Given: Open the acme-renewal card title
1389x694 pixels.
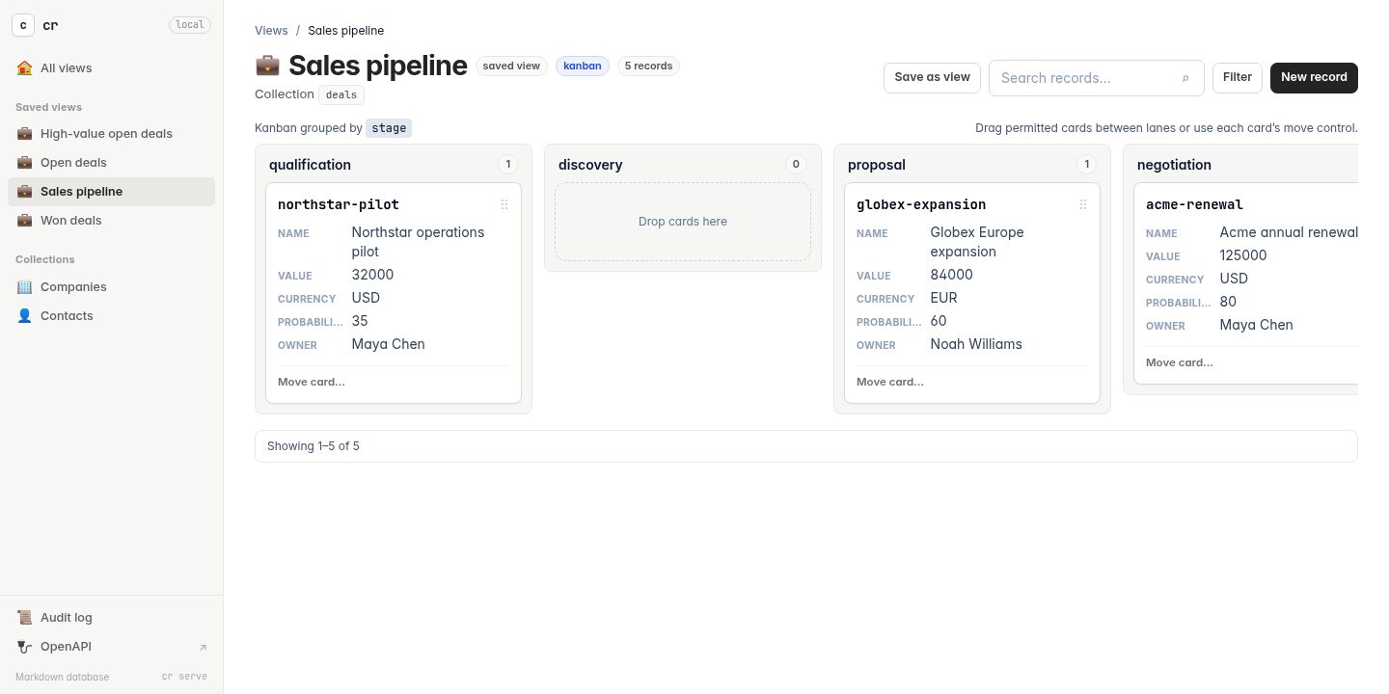Looking at the screenshot, I should point(1194,204).
